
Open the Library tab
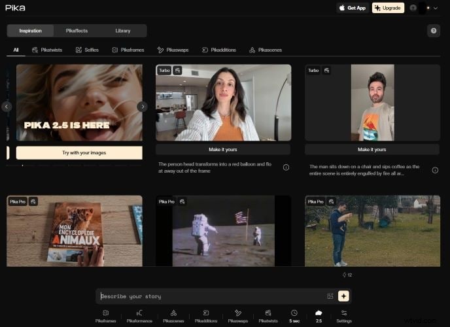tap(123, 31)
